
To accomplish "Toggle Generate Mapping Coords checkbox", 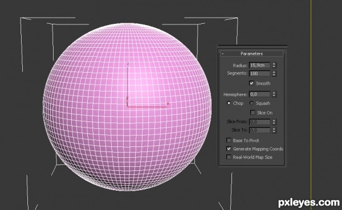I will click(229, 149).
